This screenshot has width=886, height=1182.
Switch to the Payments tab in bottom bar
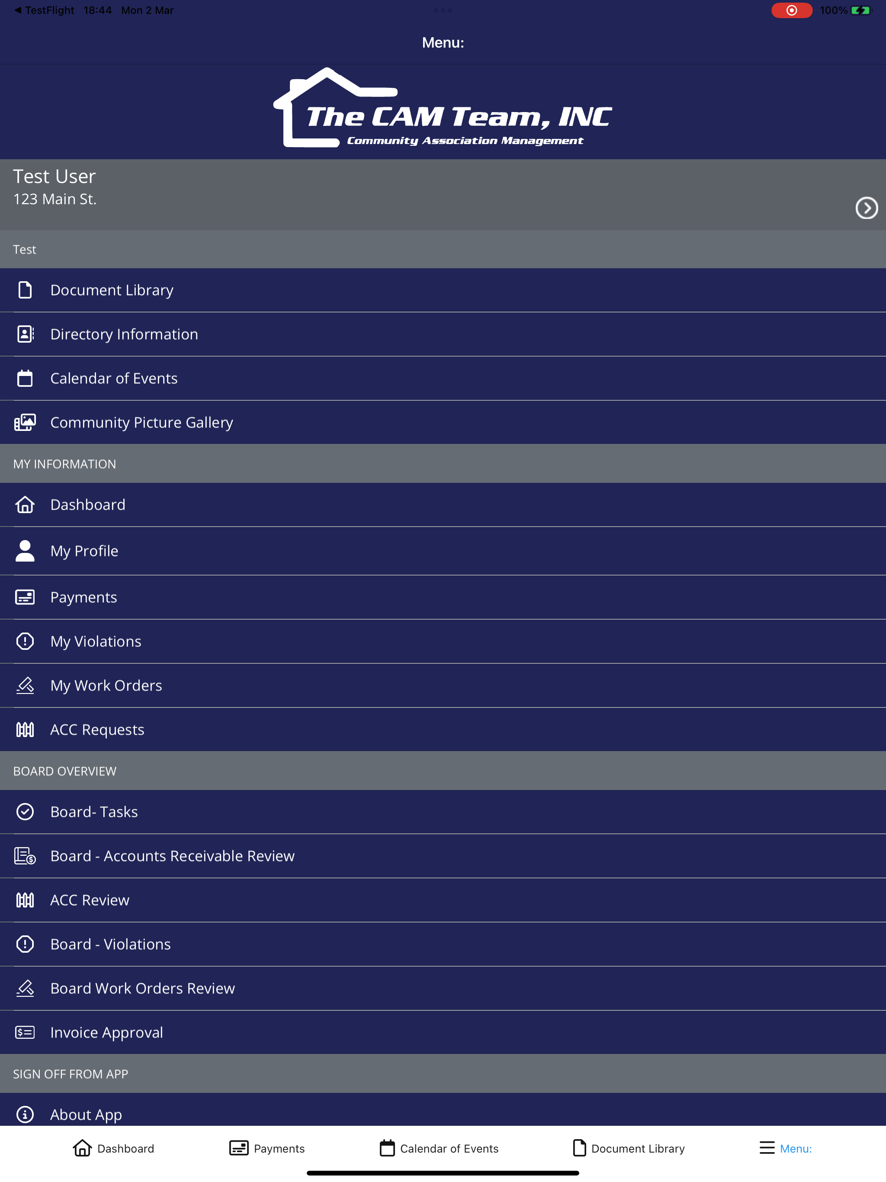pyautogui.click(x=266, y=1148)
